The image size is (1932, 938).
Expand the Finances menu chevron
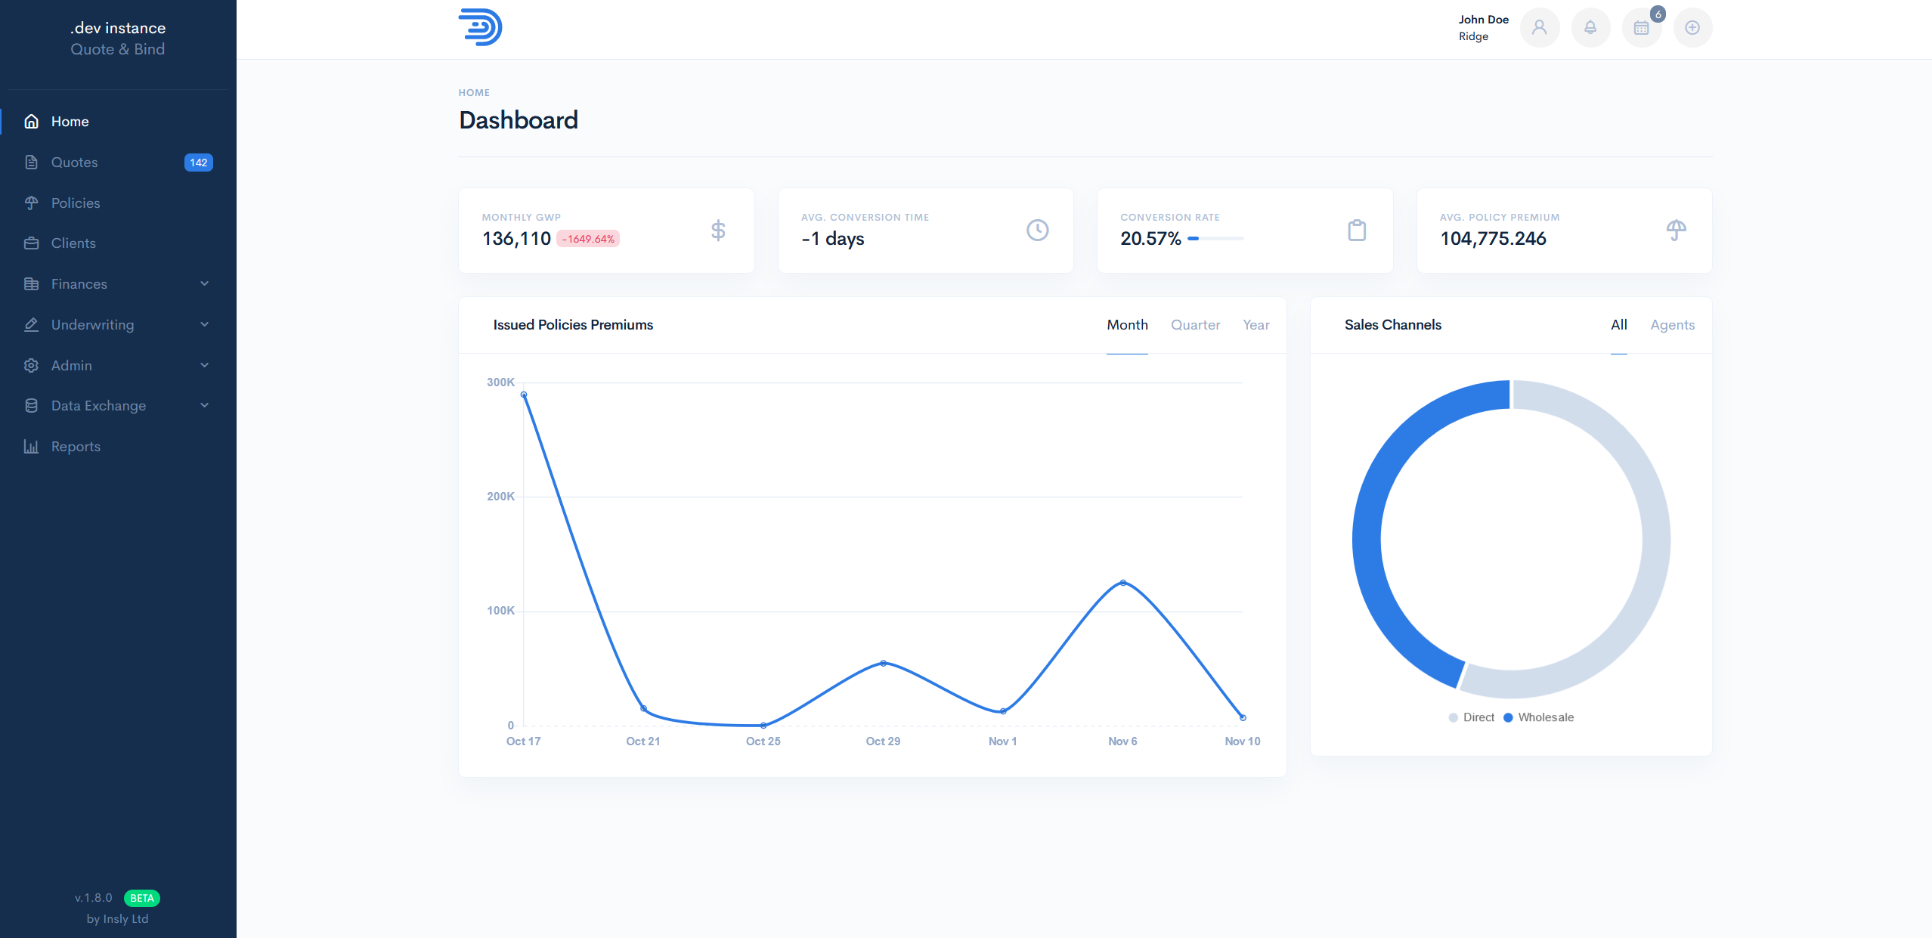click(x=204, y=283)
